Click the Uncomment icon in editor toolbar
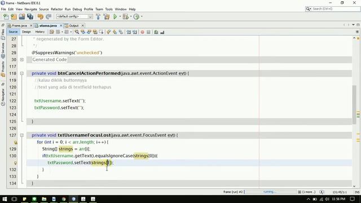361x203 pixels. point(162,32)
